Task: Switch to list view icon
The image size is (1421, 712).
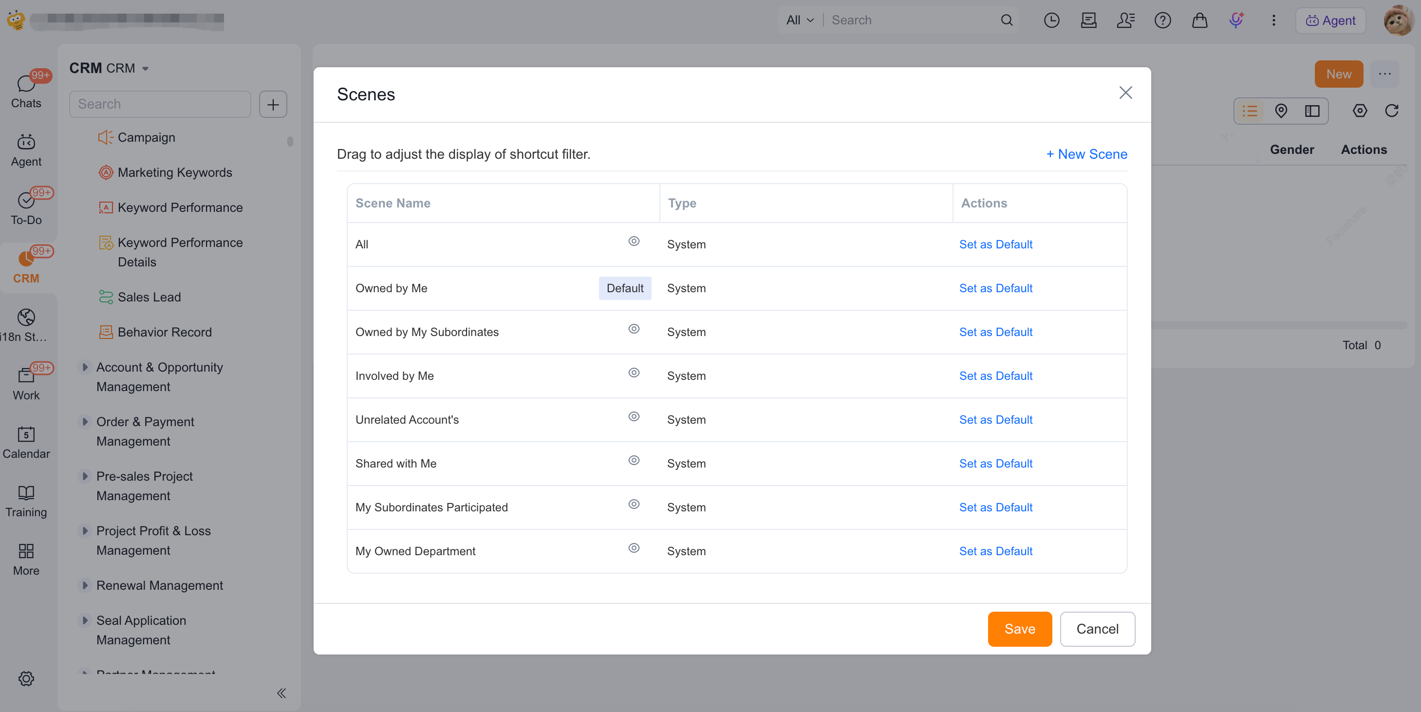Action: tap(1250, 111)
